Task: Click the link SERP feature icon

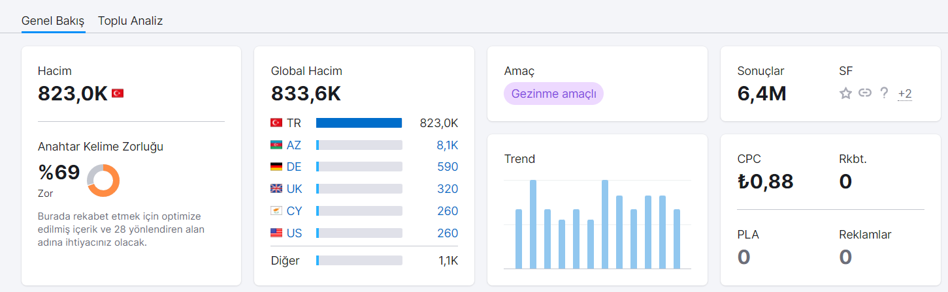Action: [x=865, y=93]
